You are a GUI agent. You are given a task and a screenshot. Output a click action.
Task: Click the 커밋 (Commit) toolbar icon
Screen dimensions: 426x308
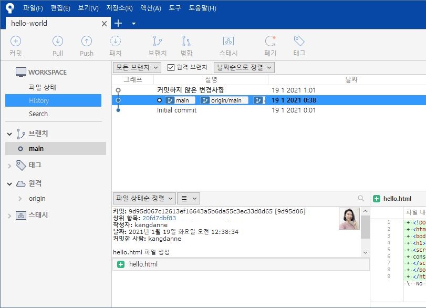[15, 41]
